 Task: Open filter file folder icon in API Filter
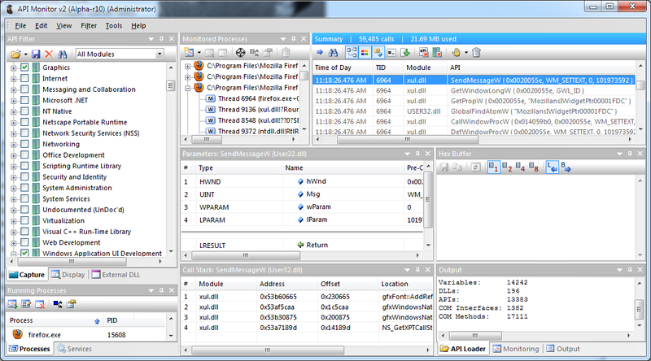coord(15,54)
